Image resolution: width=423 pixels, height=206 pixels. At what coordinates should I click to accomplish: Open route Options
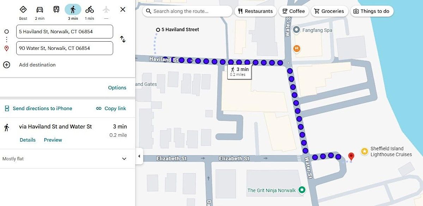[117, 88]
